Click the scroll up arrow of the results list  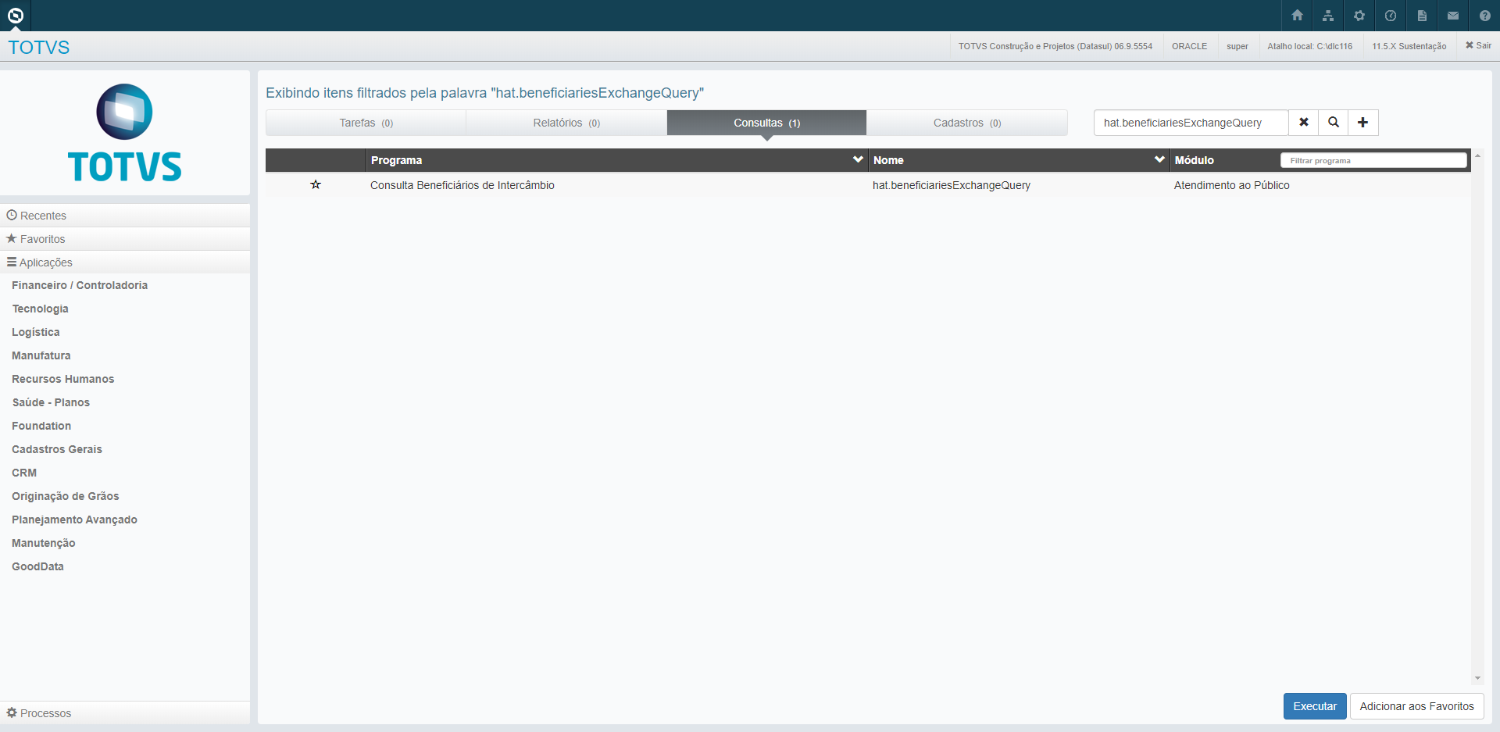click(x=1477, y=156)
